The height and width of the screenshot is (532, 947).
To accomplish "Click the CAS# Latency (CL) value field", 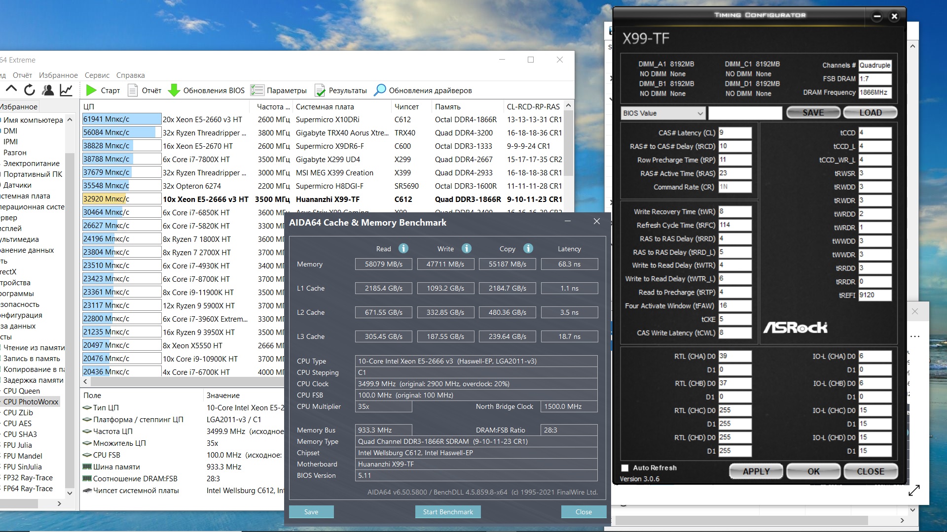I will [734, 133].
